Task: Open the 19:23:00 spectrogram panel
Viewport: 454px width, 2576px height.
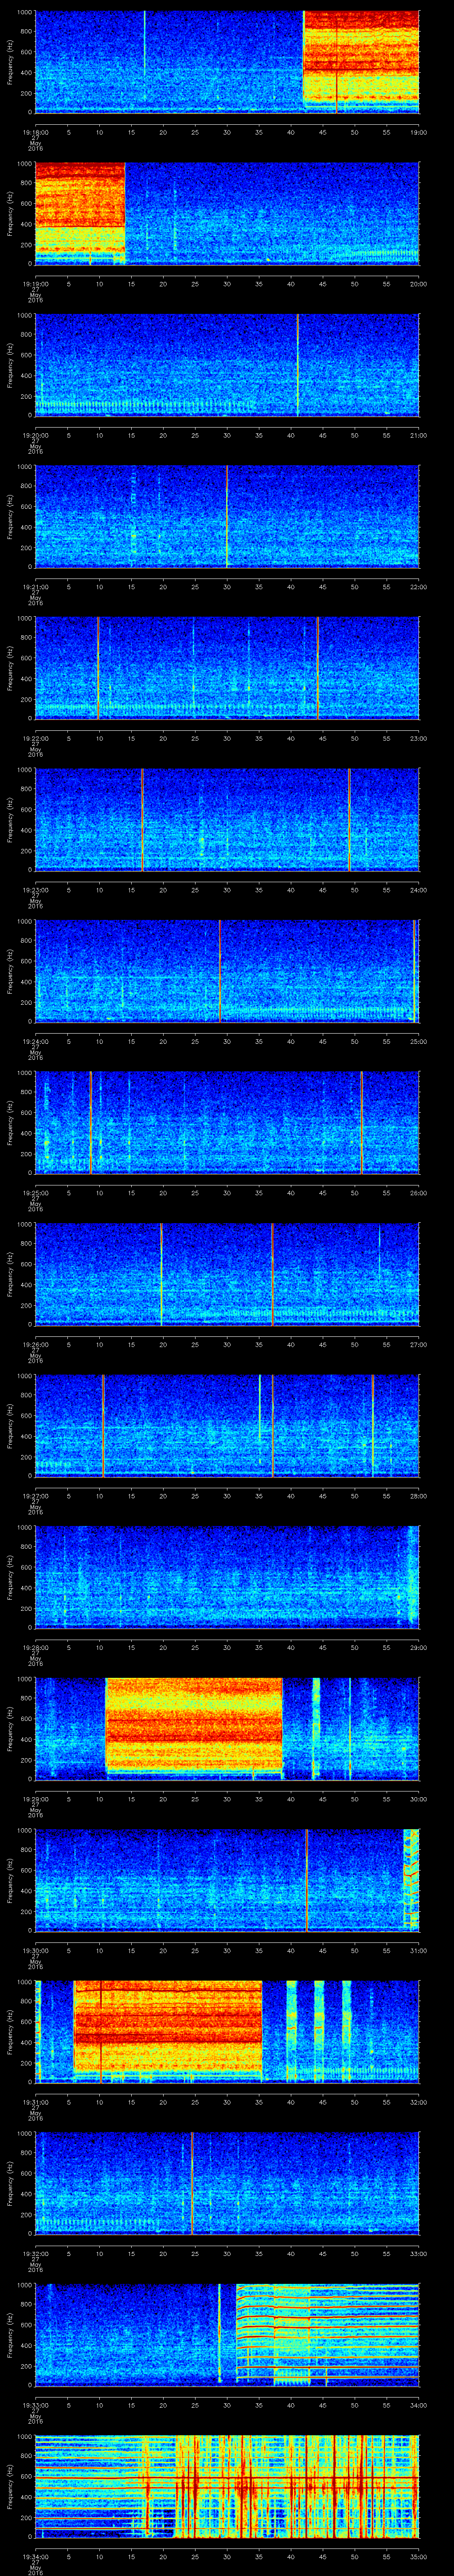Action: coord(227,819)
